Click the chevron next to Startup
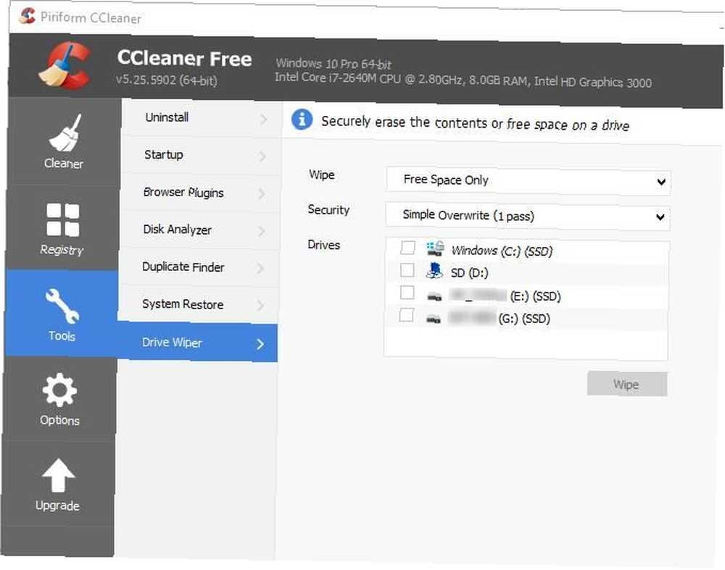 coord(262,156)
